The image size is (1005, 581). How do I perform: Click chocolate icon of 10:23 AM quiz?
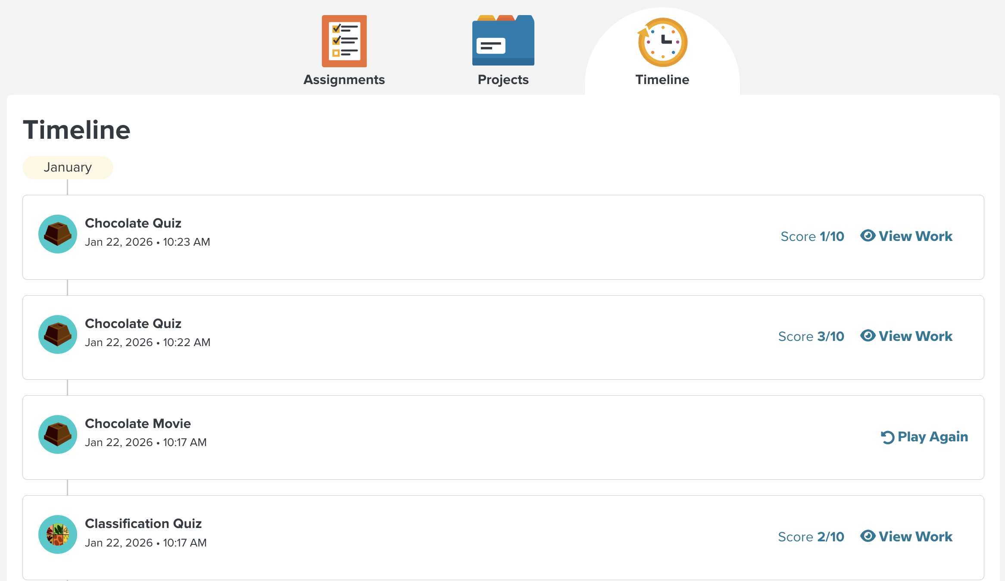[58, 234]
